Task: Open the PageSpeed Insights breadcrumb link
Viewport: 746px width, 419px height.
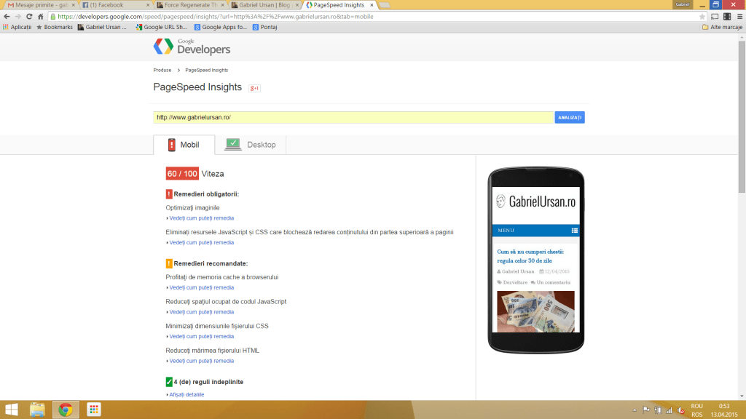Action: point(206,70)
